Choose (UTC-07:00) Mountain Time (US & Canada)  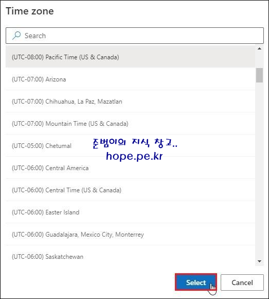(x=130, y=123)
